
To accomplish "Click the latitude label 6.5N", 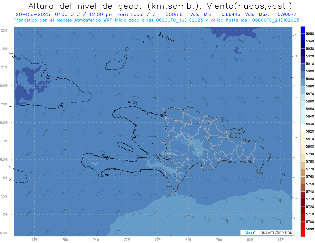I will click(x=4, y=233).
